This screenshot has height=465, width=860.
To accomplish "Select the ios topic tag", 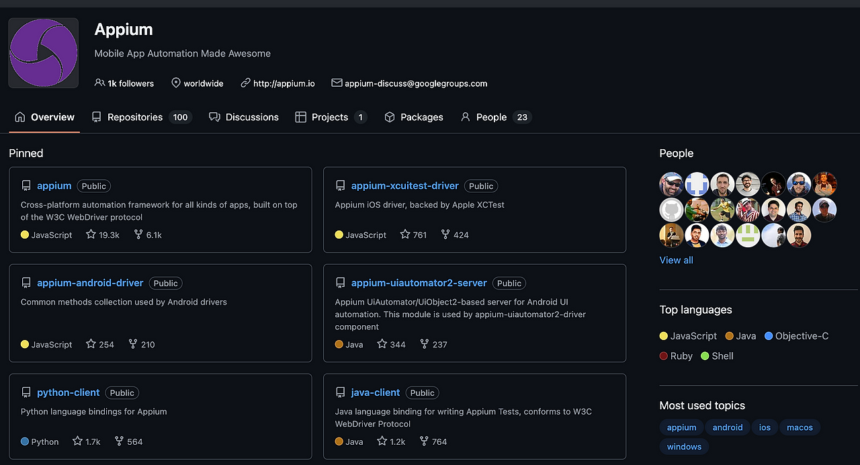I will click(765, 427).
